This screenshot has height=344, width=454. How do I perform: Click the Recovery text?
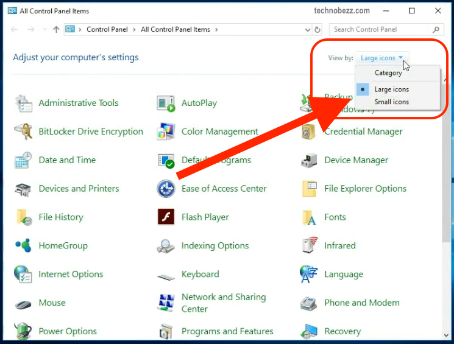tap(342, 331)
